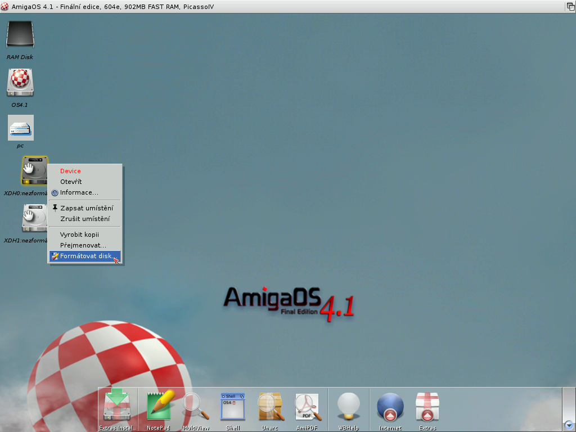Viewport: 576px width, 432px height.
Task: Choose Informace... from the context menu
Action: click(x=85, y=192)
